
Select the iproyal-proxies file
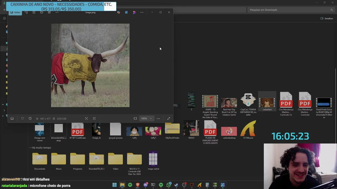(x=116, y=131)
